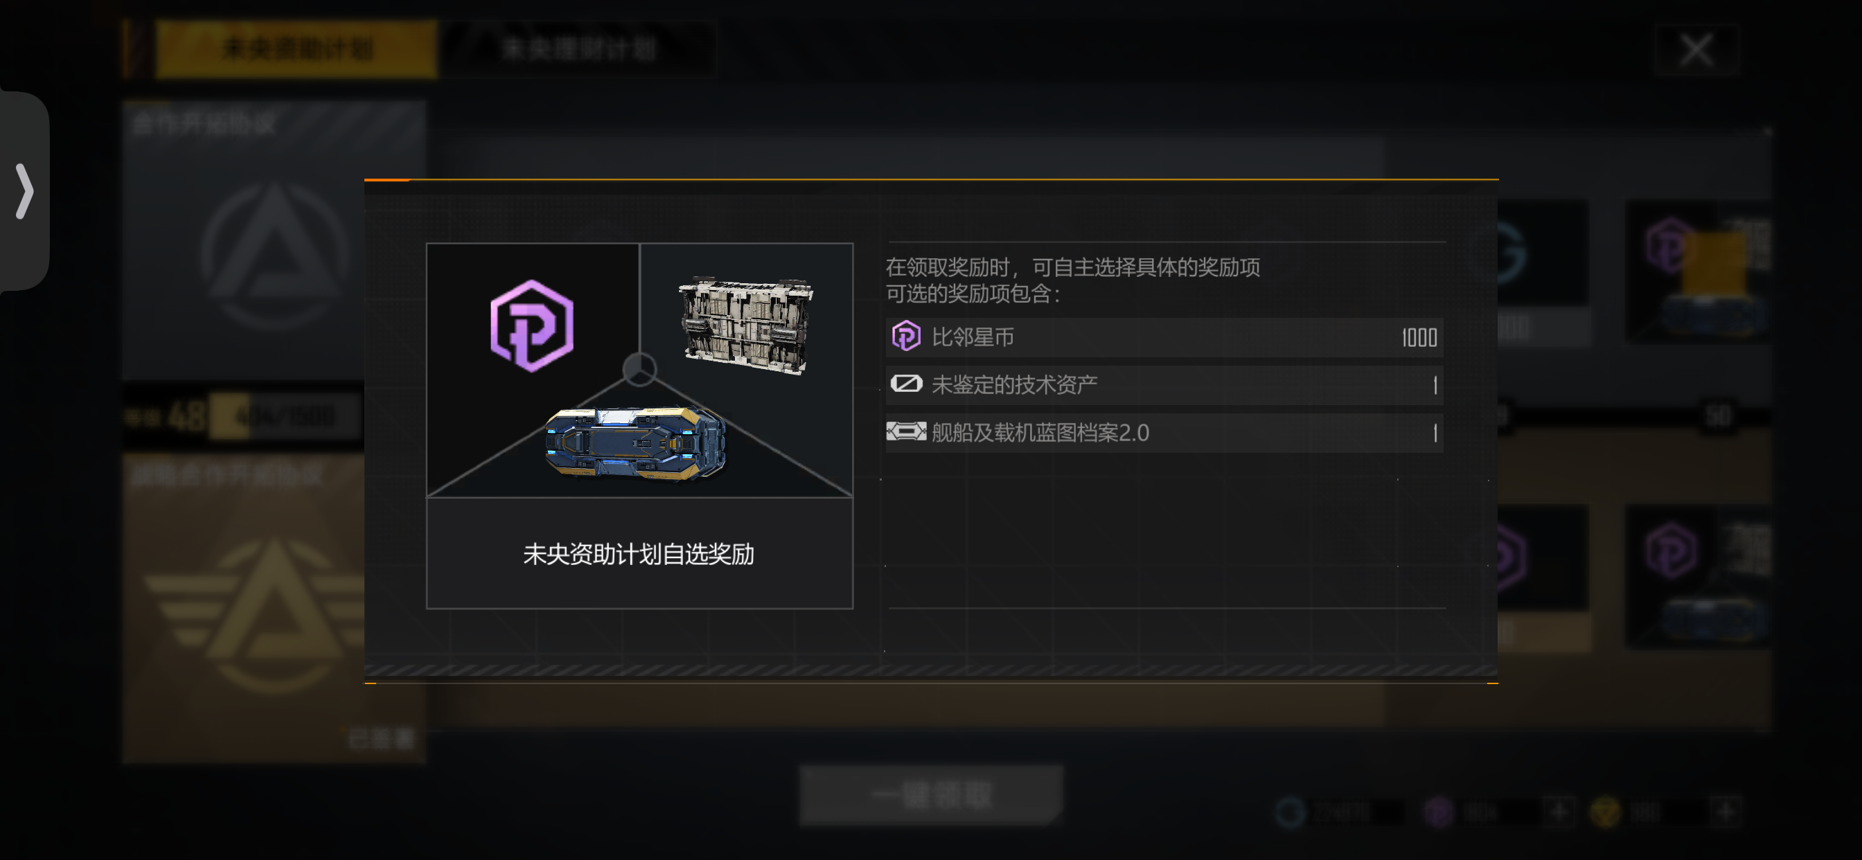1862x860 pixels.
Task: Switch to the 未央理财计划 tab
Action: click(x=578, y=49)
